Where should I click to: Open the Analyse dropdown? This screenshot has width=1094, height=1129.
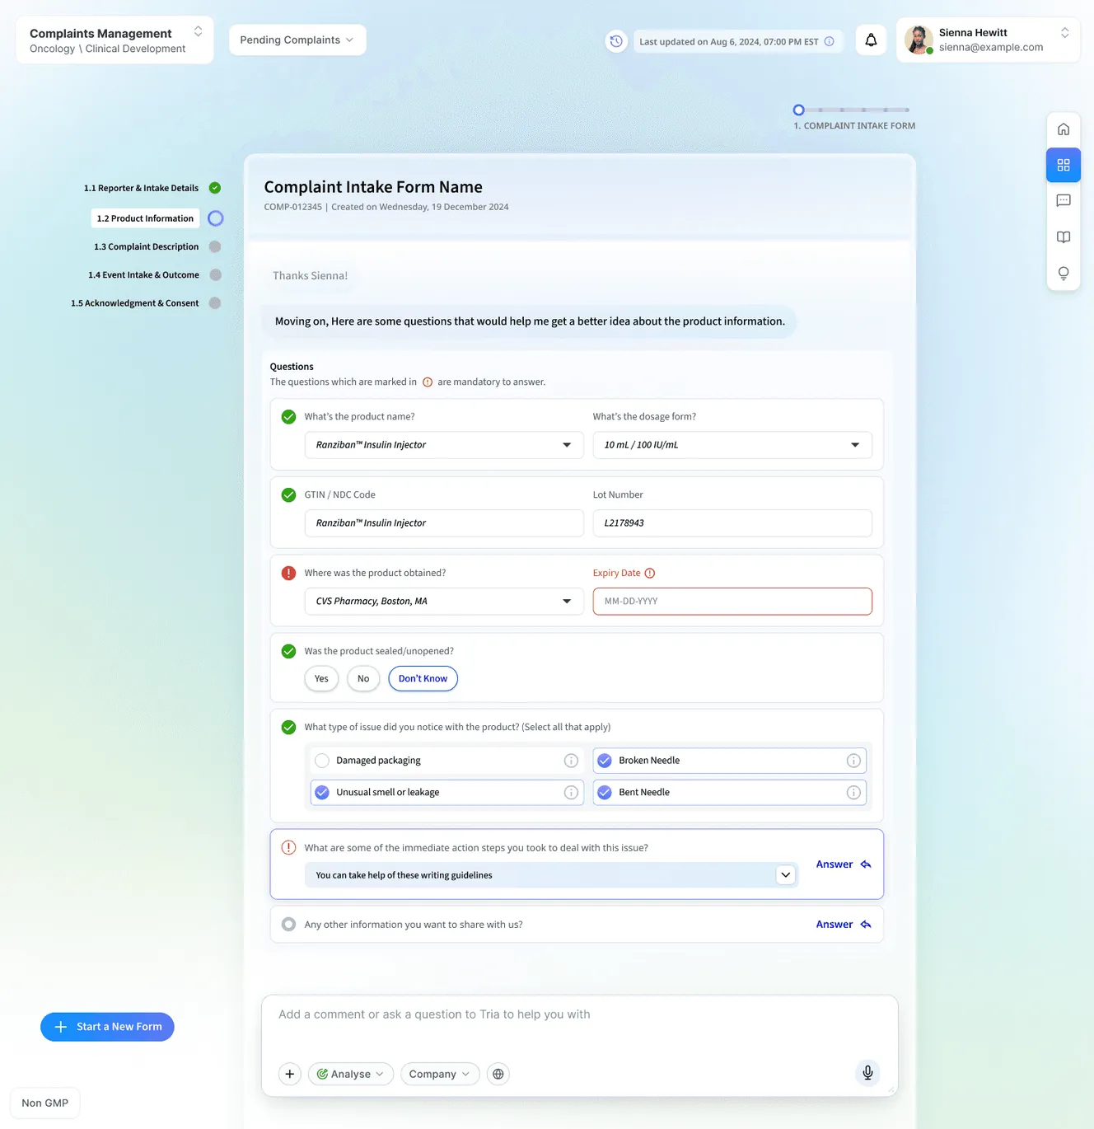click(351, 1074)
